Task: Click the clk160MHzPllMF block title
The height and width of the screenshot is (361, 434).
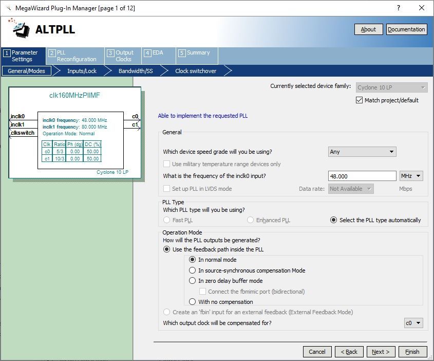Action: (x=74, y=95)
